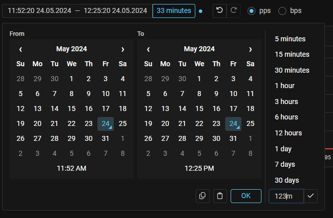Select the bps radio button
The height and width of the screenshot is (218, 333).
point(282,10)
